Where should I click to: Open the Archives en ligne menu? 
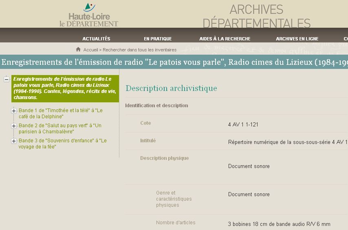tap(297, 39)
